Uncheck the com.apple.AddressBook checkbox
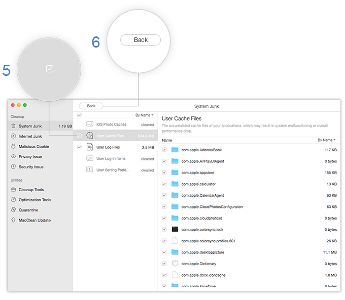345x300 pixels. (164, 150)
